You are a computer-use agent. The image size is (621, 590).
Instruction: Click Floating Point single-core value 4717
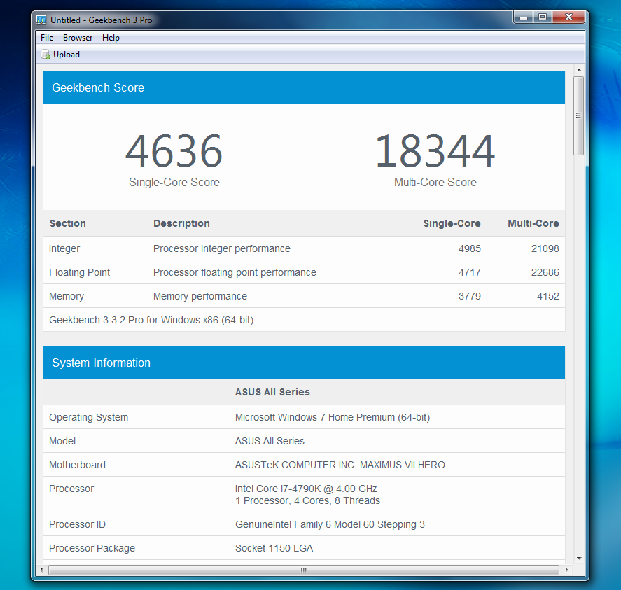pyautogui.click(x=470, y=272)
